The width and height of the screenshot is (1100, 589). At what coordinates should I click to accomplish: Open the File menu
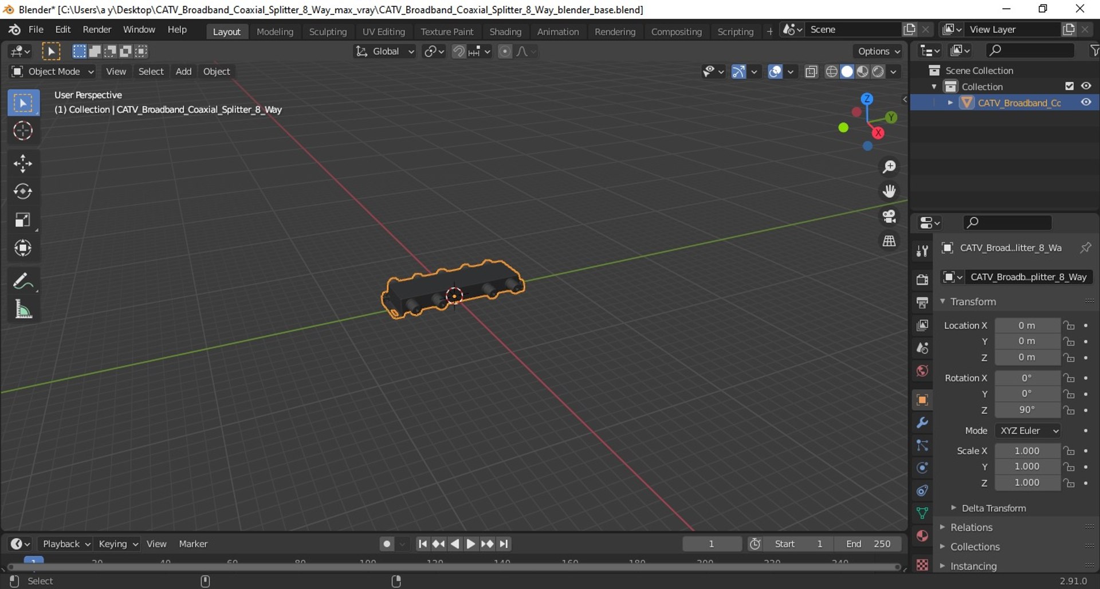click(x=36, y=30)
